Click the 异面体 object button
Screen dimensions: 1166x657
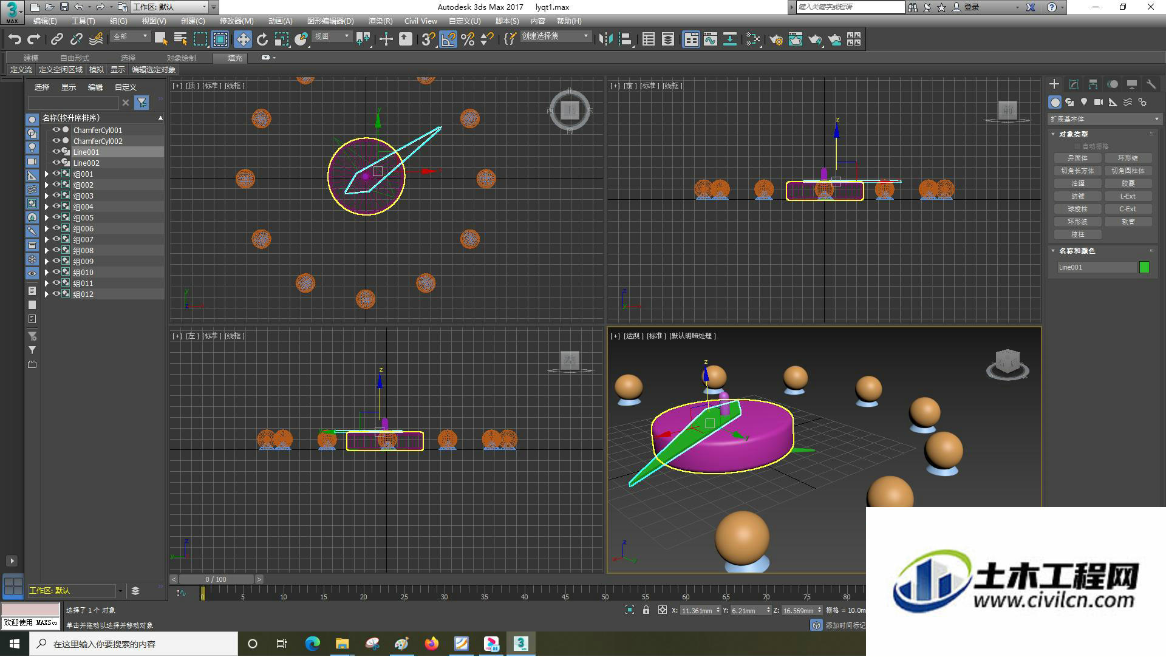(x=1077, y=158)
